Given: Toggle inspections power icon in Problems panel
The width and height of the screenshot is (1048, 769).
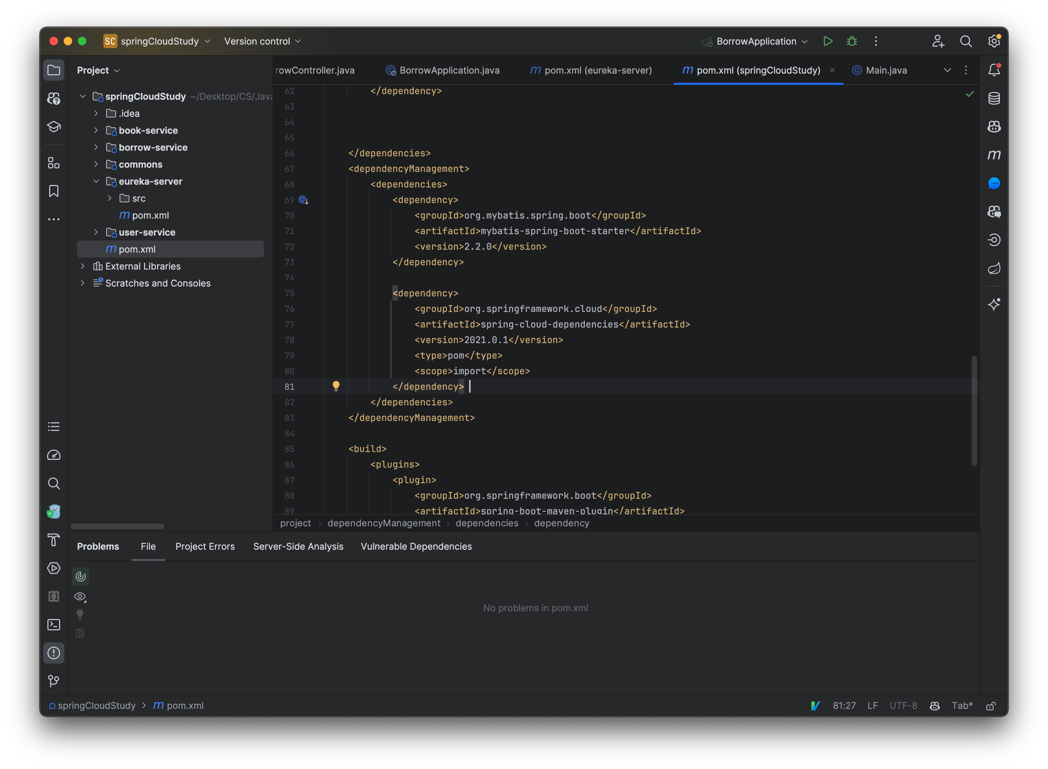Looking at the screenshot, I should (80, 576).
